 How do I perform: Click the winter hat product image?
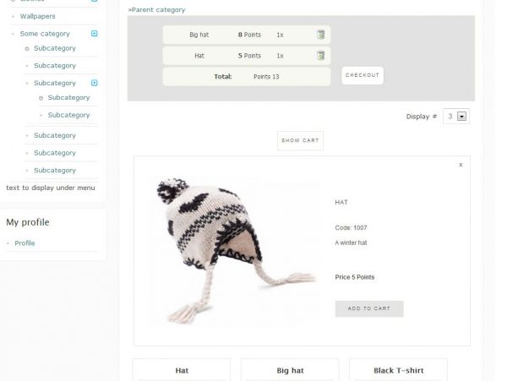(x=234, y=251)
